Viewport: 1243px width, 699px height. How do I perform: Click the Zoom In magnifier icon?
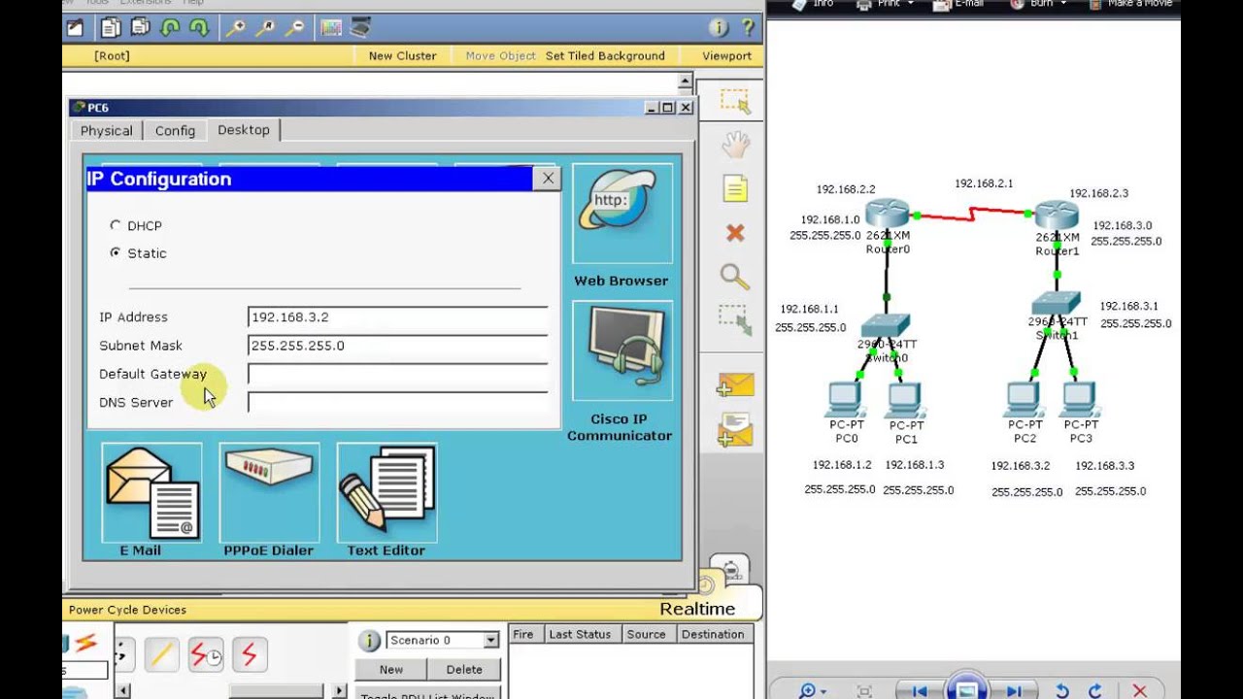pyautogui.click(x=235, y=28)
